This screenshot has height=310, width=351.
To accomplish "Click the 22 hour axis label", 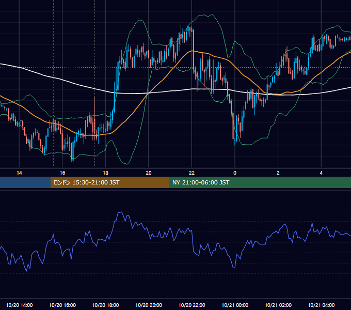I will (x=192, y=173).
